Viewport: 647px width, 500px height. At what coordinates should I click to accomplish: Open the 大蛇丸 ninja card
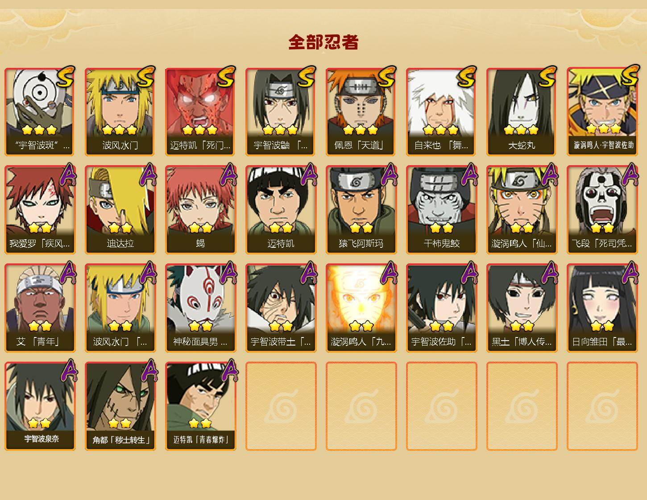[x=522, y=112]
